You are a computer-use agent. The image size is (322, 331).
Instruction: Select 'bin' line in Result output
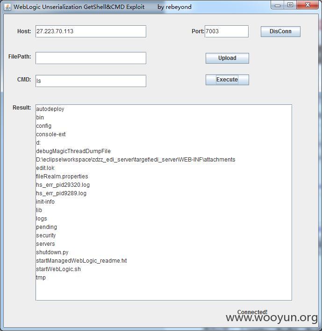pyautogui.click(x=40, y=118)
